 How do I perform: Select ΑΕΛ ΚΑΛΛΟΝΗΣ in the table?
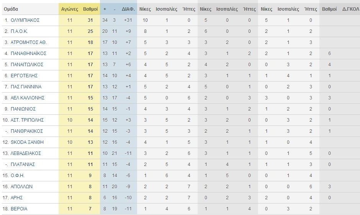tap(28, 98)
